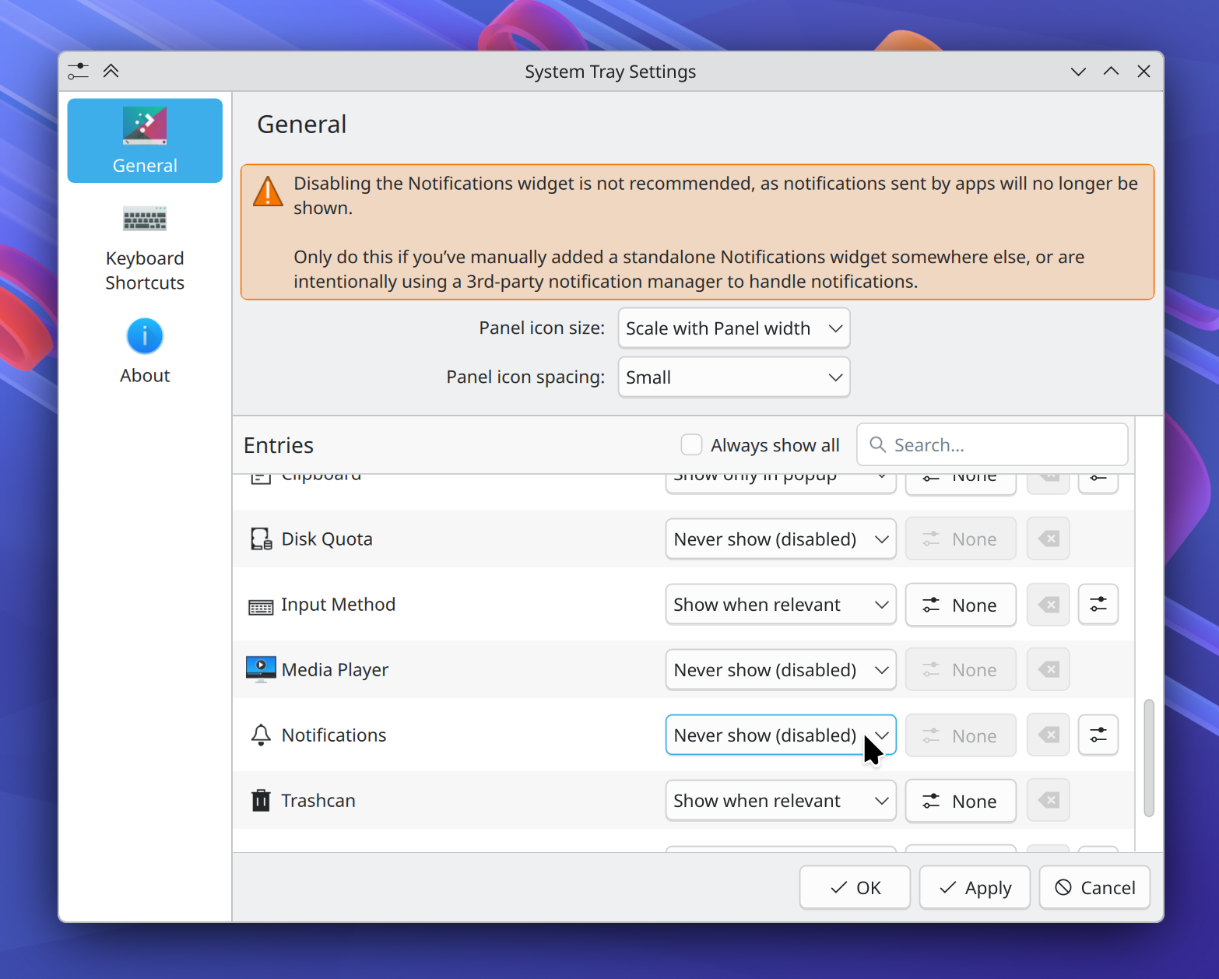Click the magnifier icon in the search field
This screenshot has width=1219, height=979.
click(x=876, y=444)
